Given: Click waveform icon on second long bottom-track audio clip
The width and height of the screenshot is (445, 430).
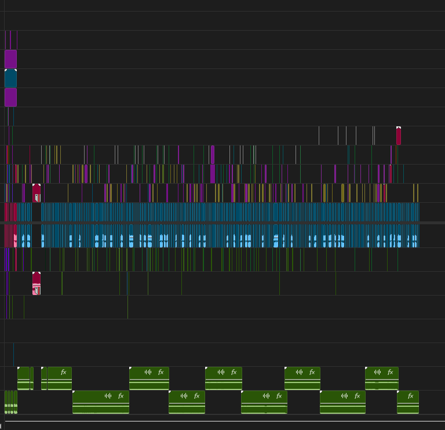Looking at the screenshot, I should (184, 396).
